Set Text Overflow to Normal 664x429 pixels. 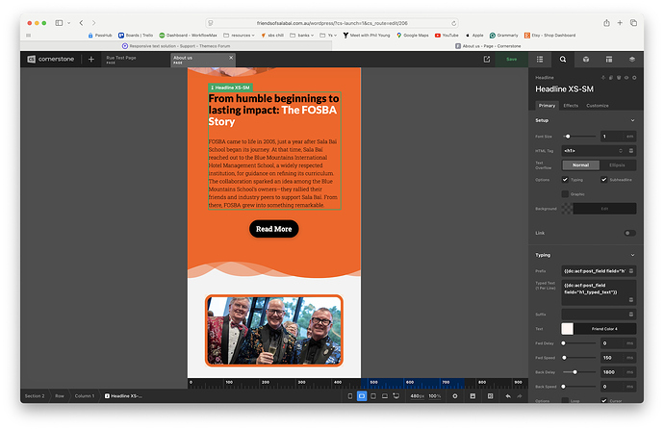pos(580,165)
